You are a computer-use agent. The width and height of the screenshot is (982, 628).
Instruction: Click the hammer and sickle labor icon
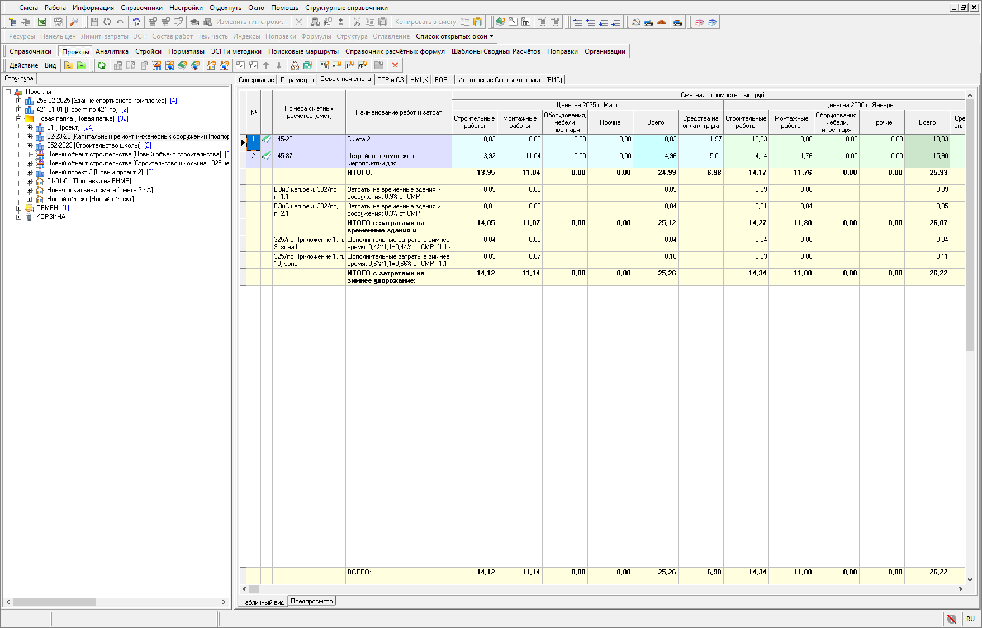pos(636,22)
